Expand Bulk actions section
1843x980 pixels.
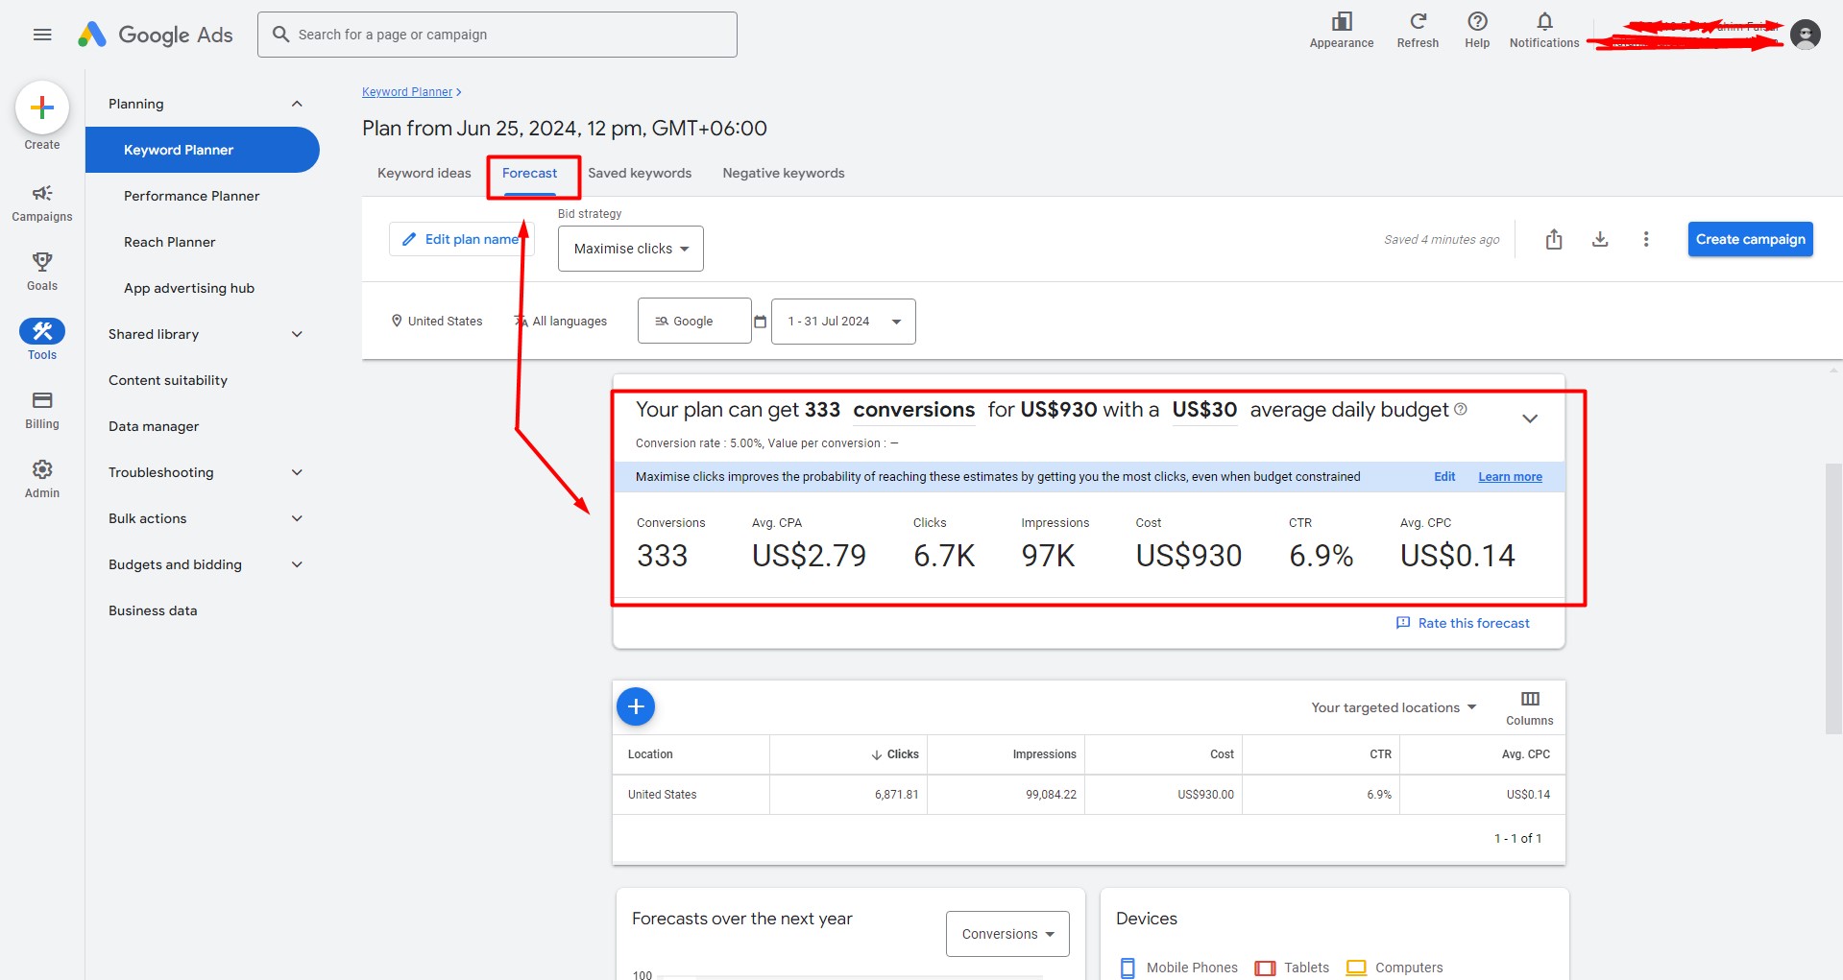297,518
